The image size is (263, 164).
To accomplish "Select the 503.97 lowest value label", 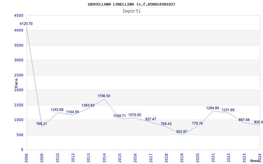I will tap(182, 132).
